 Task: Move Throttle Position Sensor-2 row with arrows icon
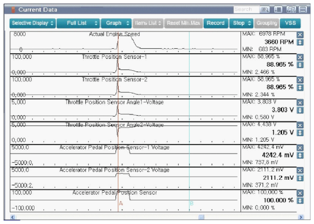[300, 87]
